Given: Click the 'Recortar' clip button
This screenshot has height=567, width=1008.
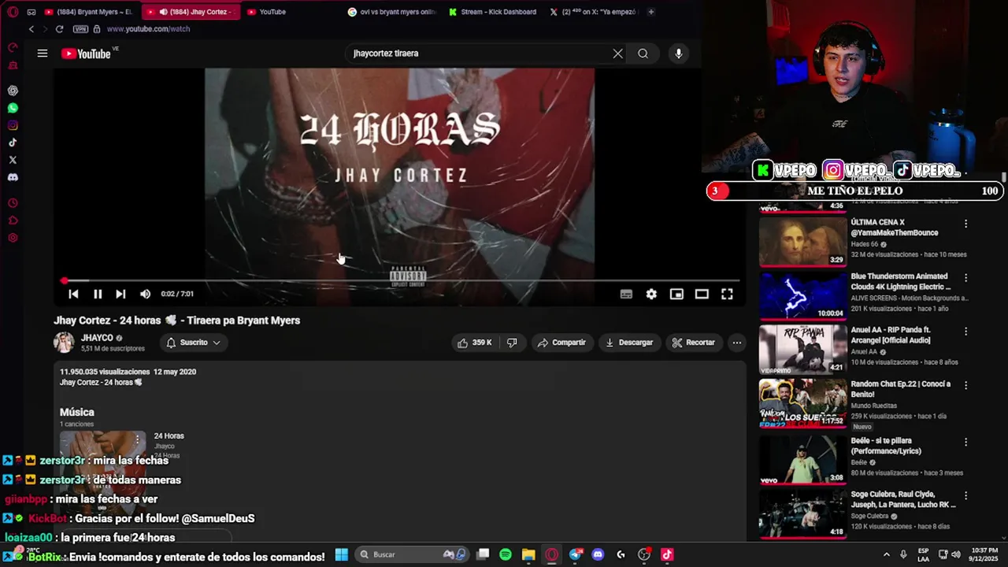Looking at the screenshot, I should pyautogui.click(x=694, y=343).
